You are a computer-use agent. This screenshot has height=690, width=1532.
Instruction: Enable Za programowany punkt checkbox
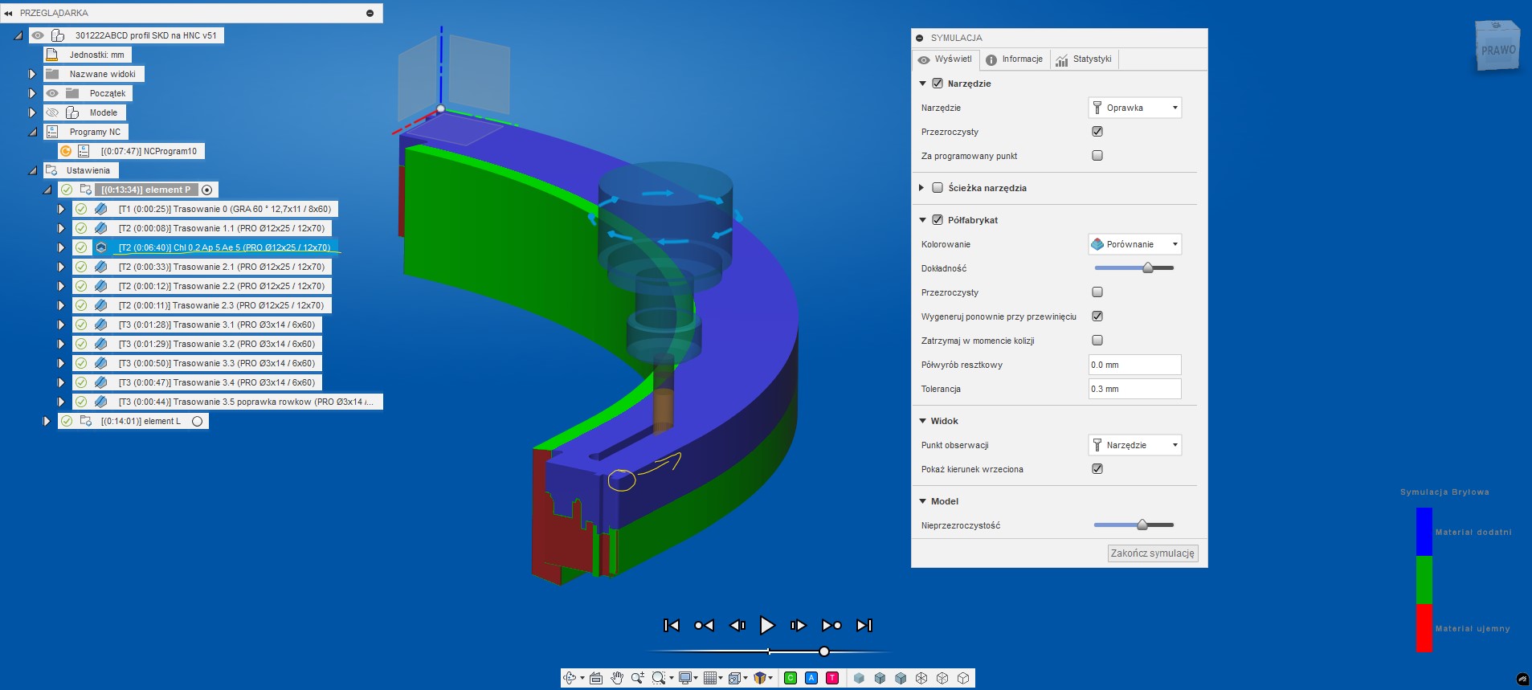point(1097,156)
